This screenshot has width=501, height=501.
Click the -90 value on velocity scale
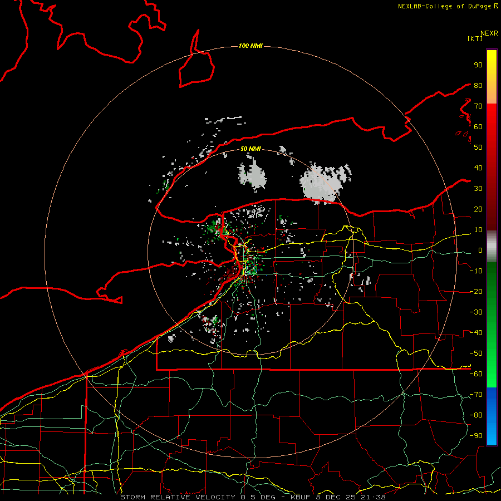point(476,436)
